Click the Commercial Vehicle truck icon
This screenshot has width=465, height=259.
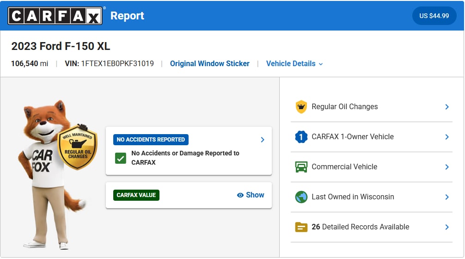(301, 167)
